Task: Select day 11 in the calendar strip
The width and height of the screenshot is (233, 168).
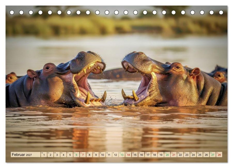Action: 109,155
